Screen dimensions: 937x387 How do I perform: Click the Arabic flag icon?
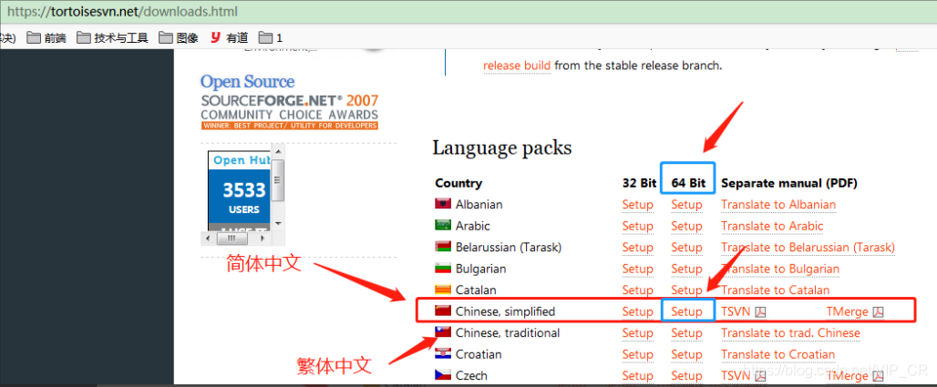442,225
